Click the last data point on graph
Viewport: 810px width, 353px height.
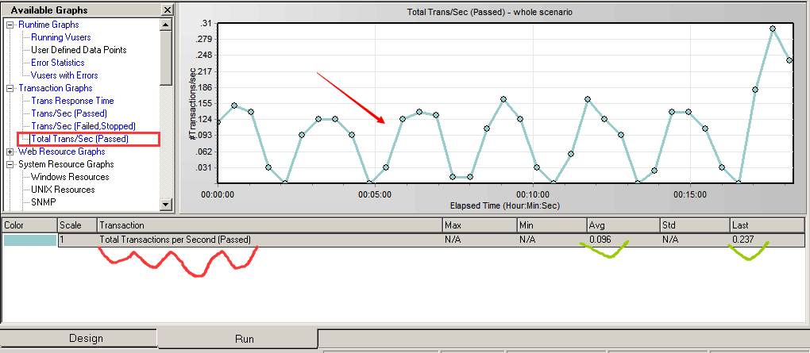tap(789, 60)
